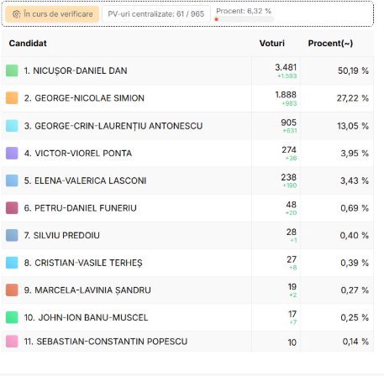Click the 'PV-uri centralizate: 61 / 965' box

point(155,14)
